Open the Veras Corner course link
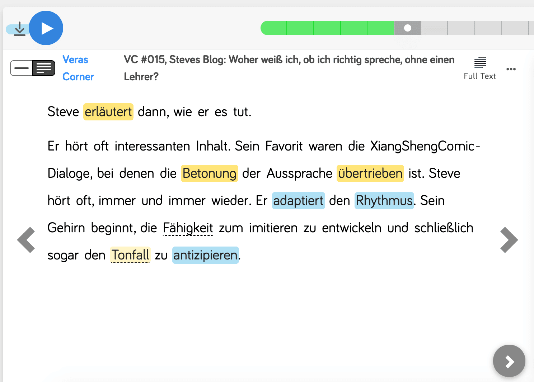This screenshot has width=534, height=382. point(78,68)
